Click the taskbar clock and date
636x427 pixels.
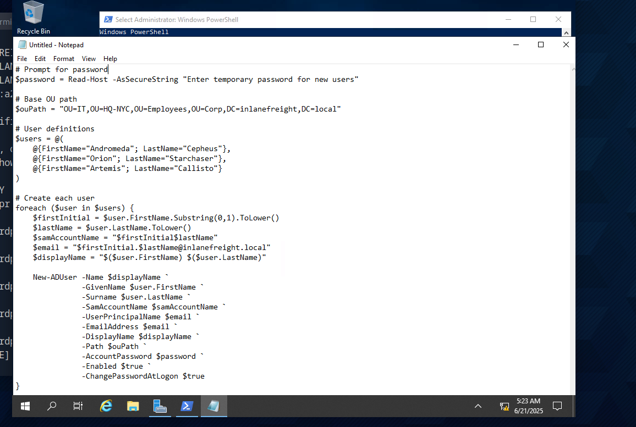[528, 406]
